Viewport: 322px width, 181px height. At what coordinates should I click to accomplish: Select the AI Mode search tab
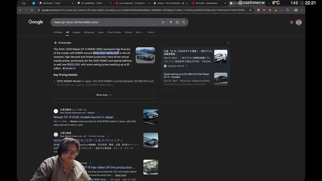point(58,32)
